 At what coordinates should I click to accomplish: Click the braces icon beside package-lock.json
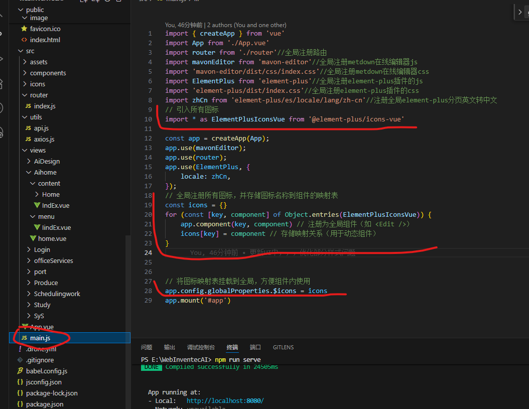20,393
